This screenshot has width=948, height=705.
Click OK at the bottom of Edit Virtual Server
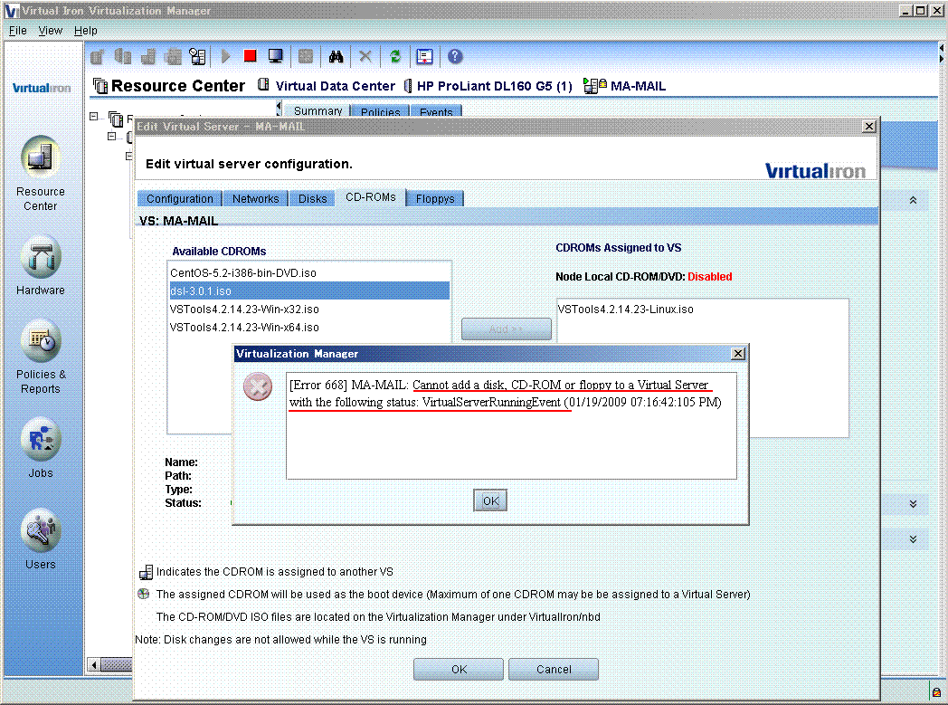pyautogui.click(x=459, y=670)
